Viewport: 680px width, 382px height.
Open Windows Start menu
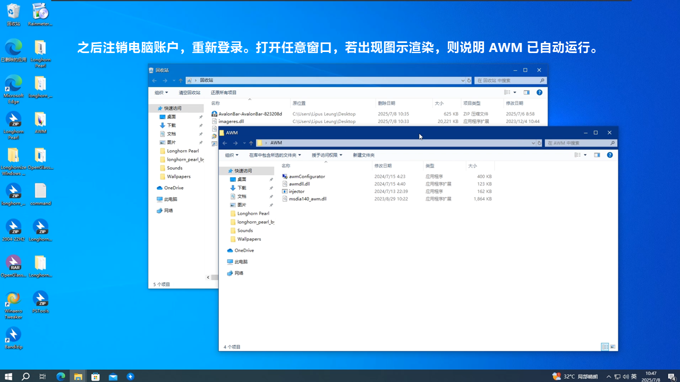tap(8, 376)
